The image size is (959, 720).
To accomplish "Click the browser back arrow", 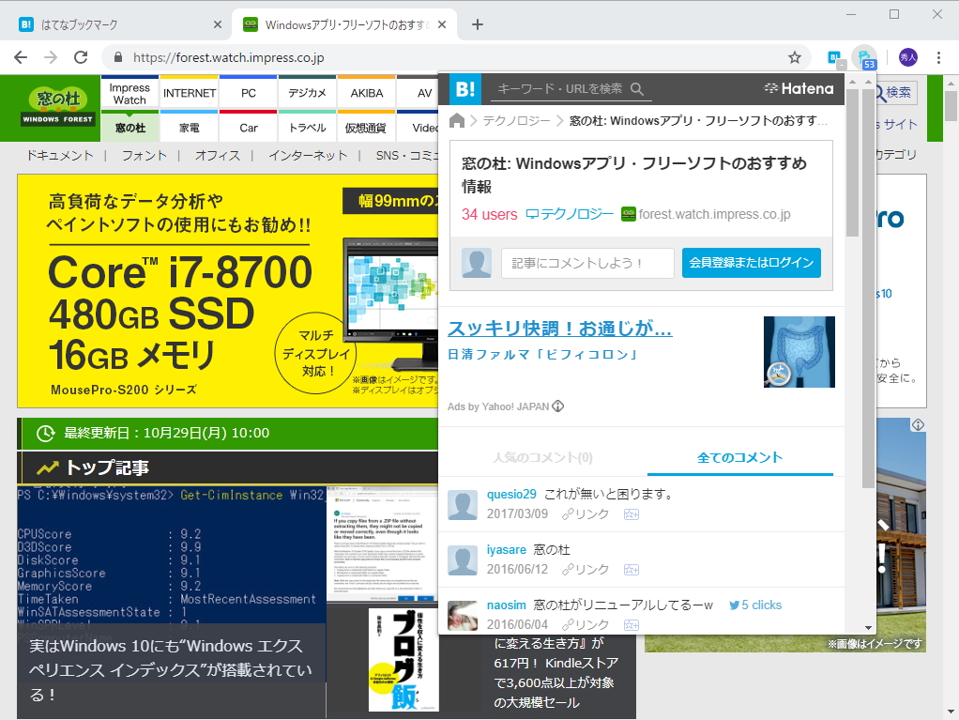I will [x=21, y=55].
